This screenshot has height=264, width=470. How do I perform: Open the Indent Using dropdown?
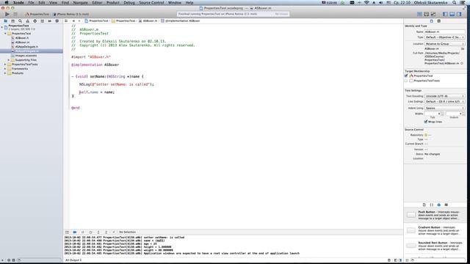click(x=444, y=108)
